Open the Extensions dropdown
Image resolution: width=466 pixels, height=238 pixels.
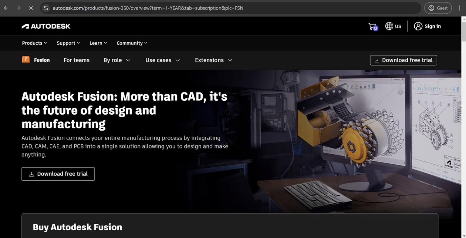pyautogui.click(x=213, y=60)
